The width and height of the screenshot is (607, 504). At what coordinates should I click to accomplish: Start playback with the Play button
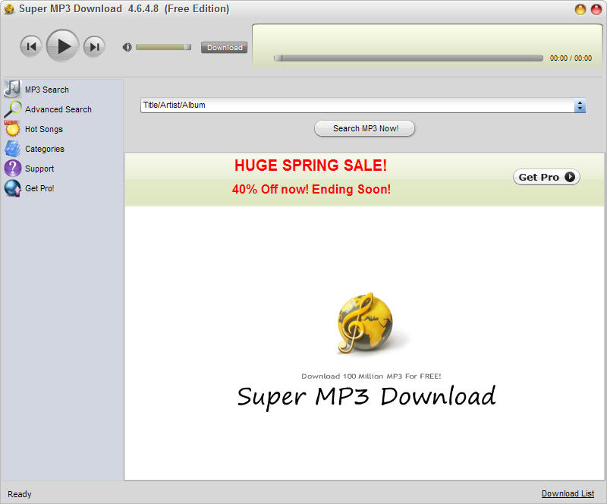coord(63,46)
